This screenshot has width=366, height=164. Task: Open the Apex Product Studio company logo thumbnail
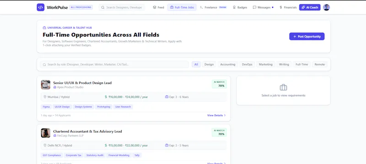(45, 85)
